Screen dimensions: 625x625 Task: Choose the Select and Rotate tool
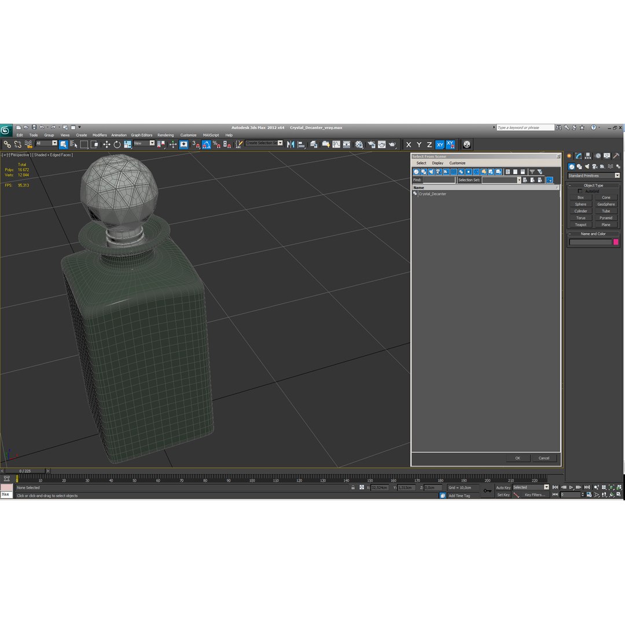(117, 144)
